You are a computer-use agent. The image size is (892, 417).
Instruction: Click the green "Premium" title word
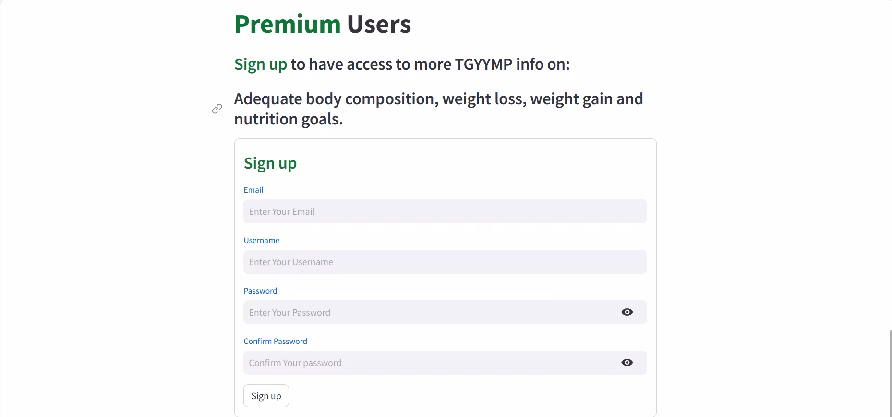[x=288, y=24]
